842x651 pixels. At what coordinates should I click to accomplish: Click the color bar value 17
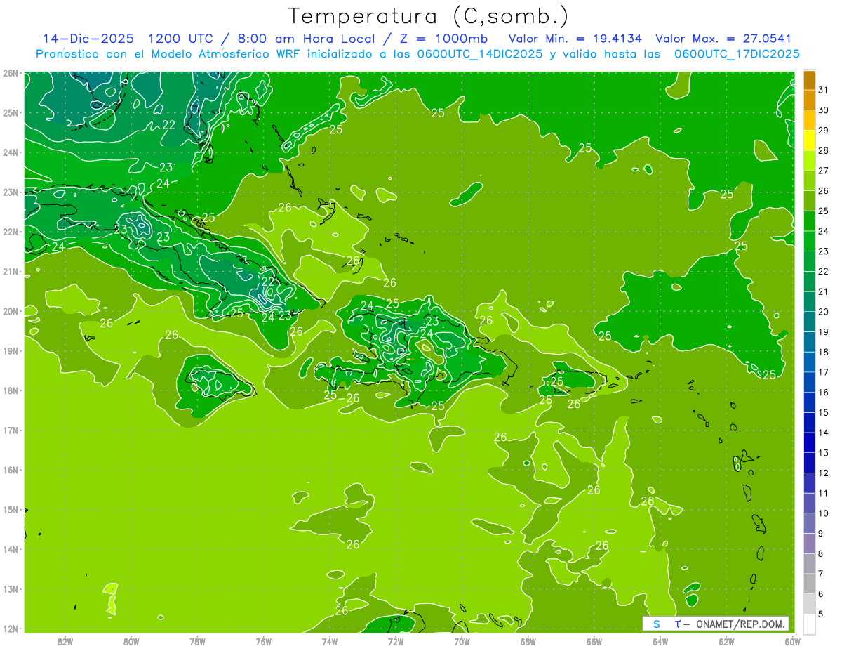point(824,372)
